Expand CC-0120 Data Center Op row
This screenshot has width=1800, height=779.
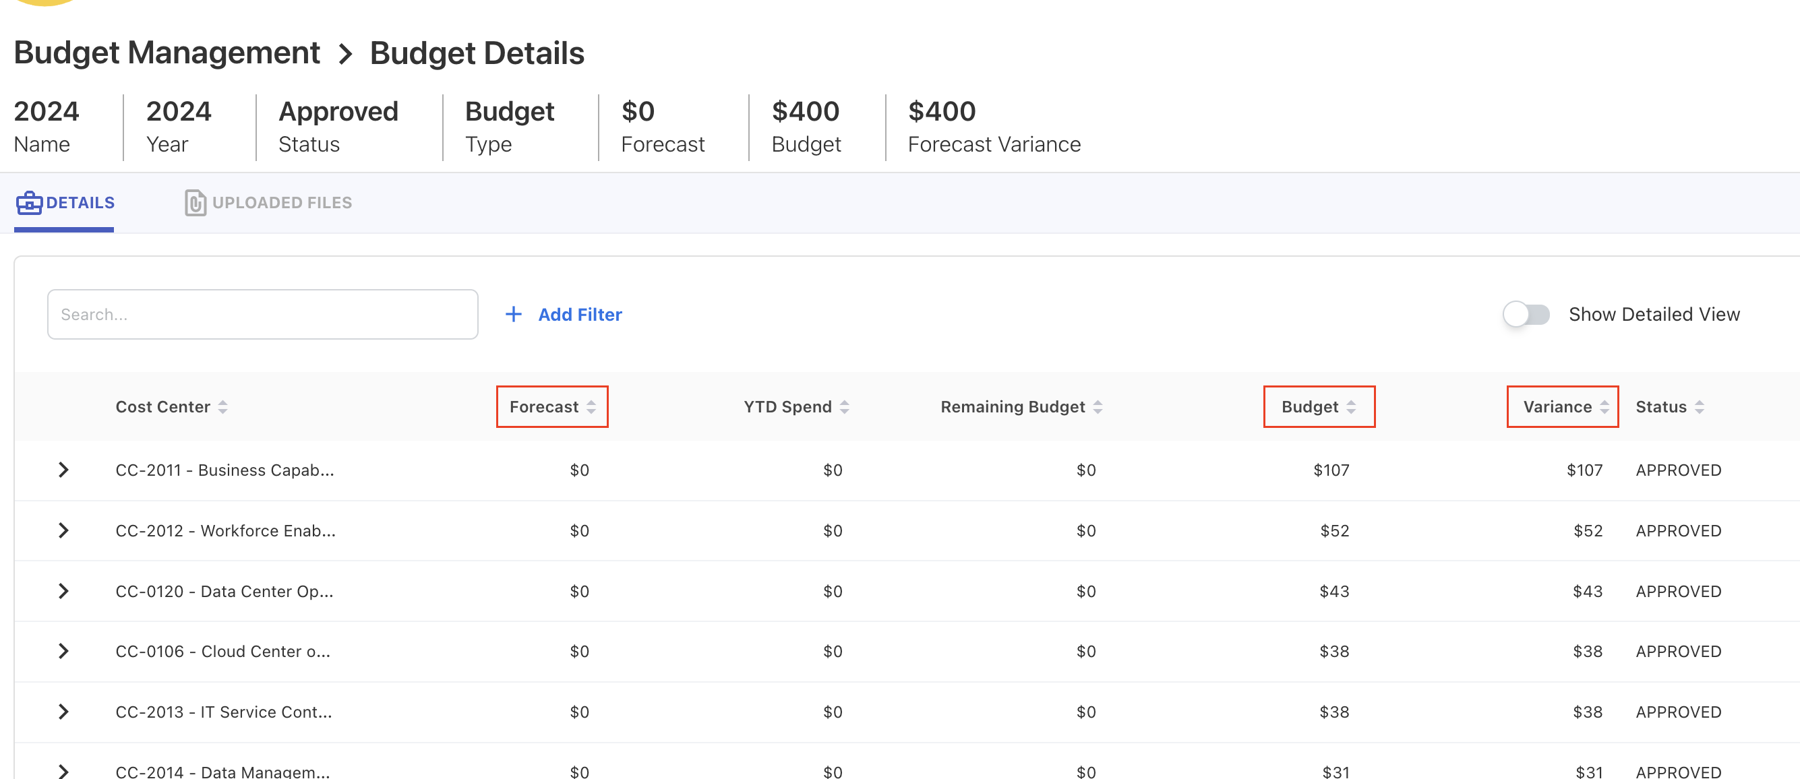[63, 591]
